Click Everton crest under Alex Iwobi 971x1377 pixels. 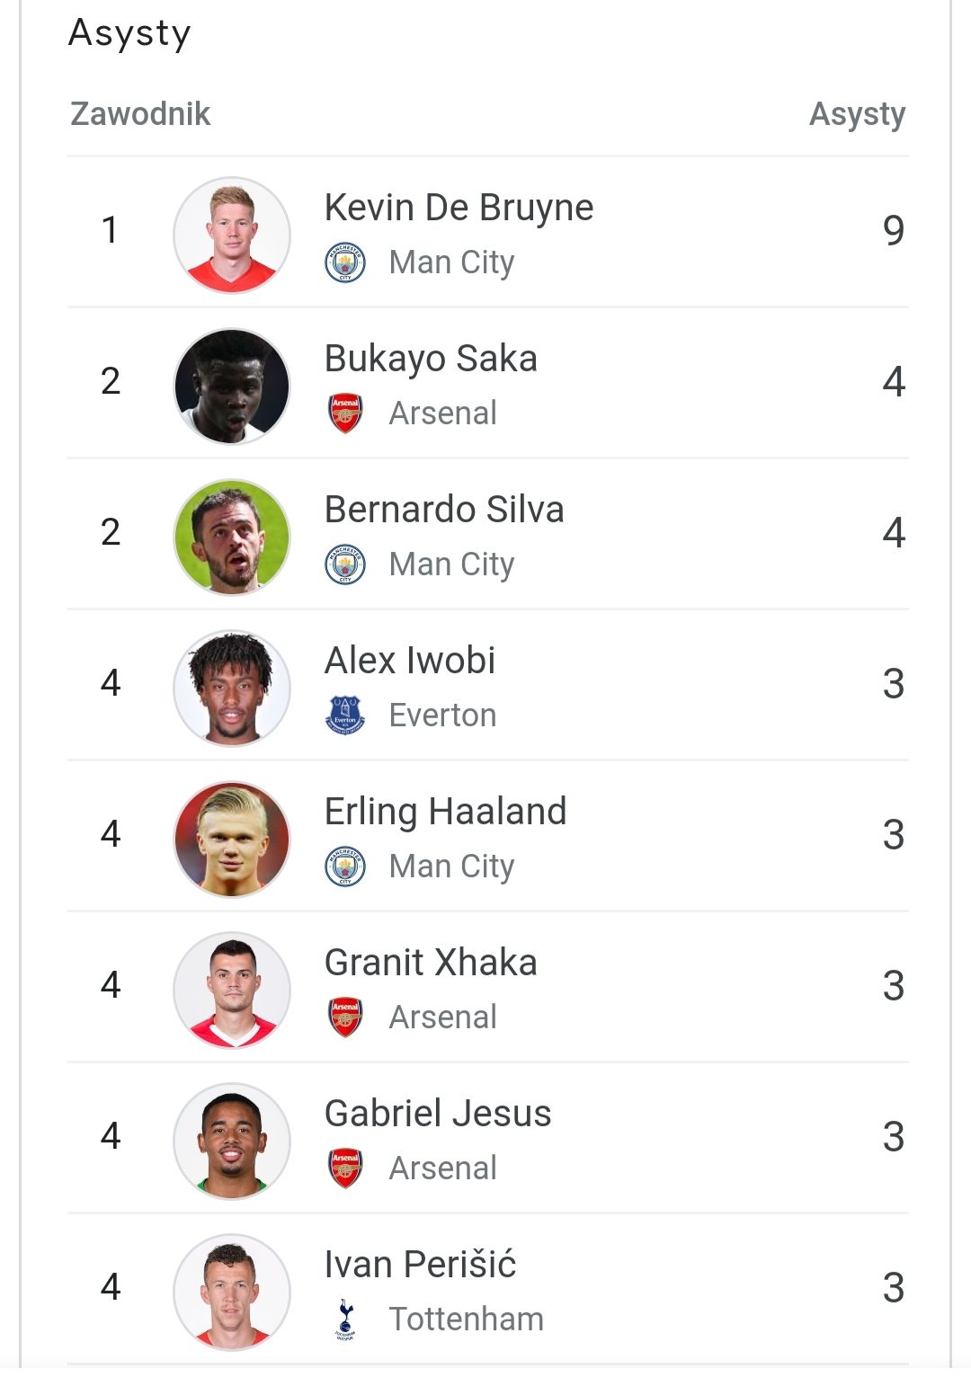345,715
